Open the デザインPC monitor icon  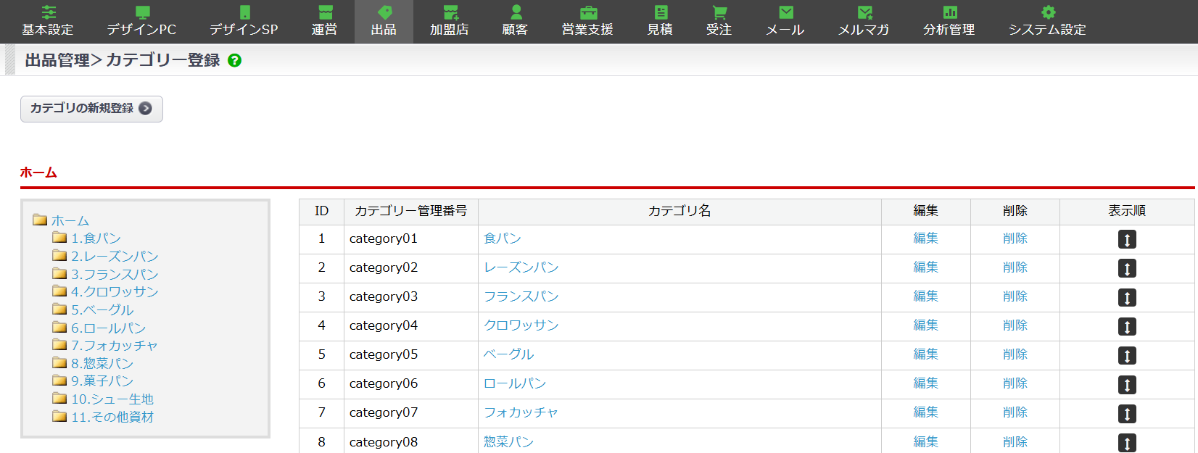pos(142,12)
